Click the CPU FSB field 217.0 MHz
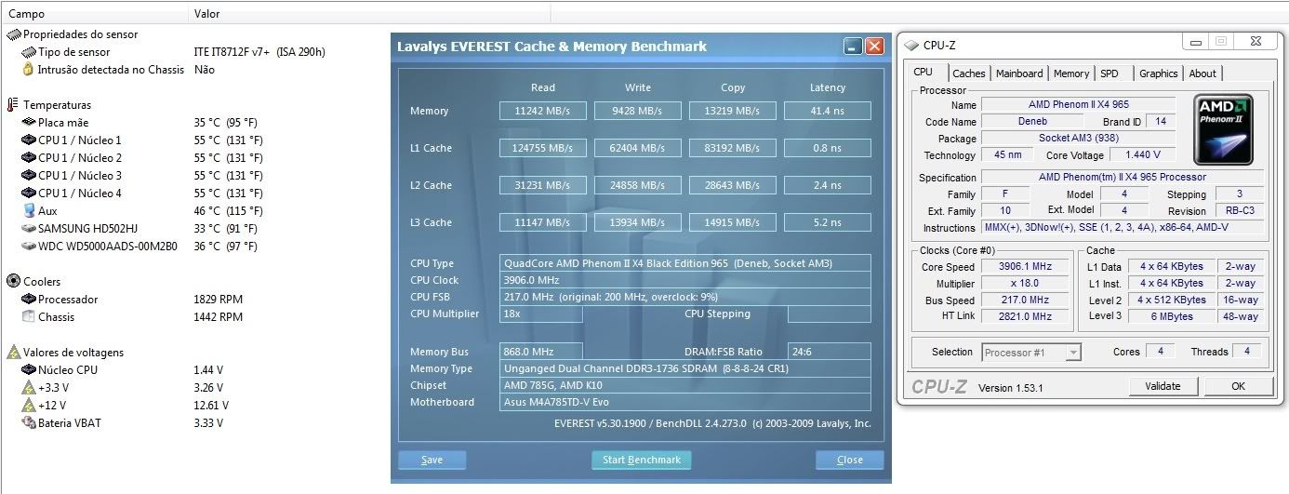Viewport: 1289px width, 494px height. [685, 297]
